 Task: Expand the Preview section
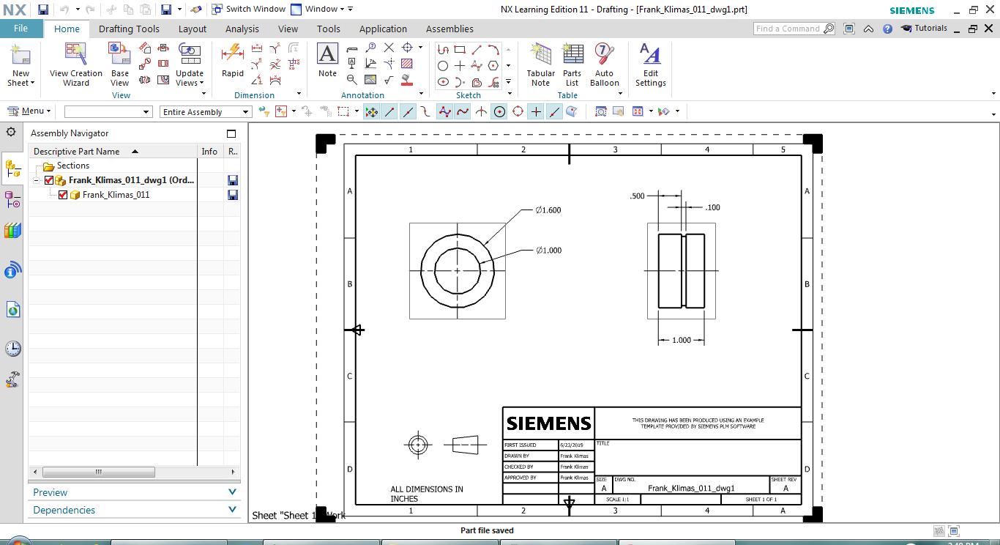[x=232, y=492]
